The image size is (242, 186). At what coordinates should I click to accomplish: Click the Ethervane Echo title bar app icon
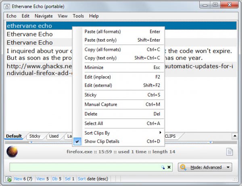7,6
